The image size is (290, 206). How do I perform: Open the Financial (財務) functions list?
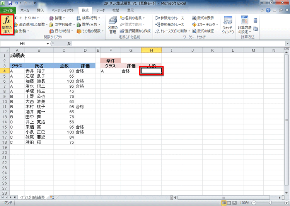pyautogui.click(x=22, y=31)
